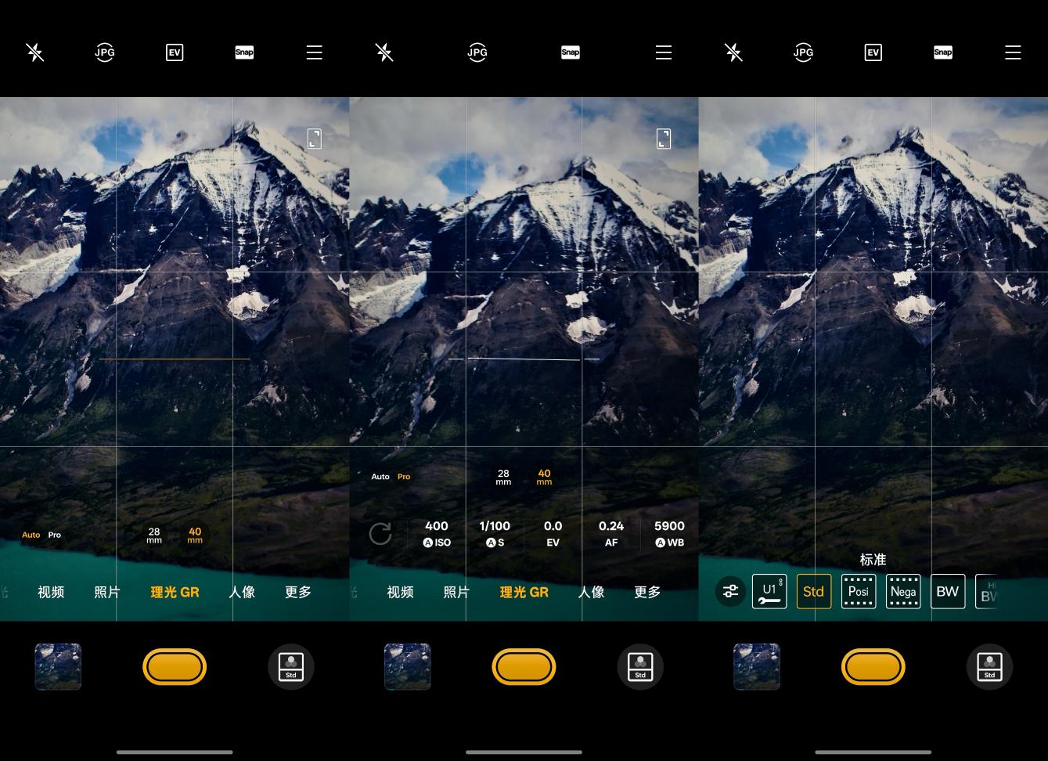Switch to 视频 tab in the Auto screen
The height and width of the screenshot is (761, 1048).
pyautogui.click(x=51, y=592)
